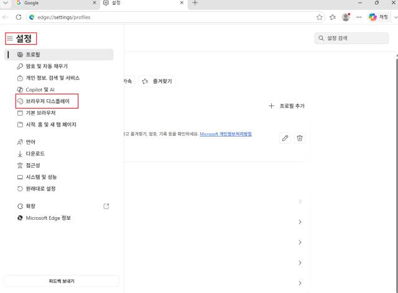Open the favorites list toolbar icon
Screen dimensions: 398x293
333,17
